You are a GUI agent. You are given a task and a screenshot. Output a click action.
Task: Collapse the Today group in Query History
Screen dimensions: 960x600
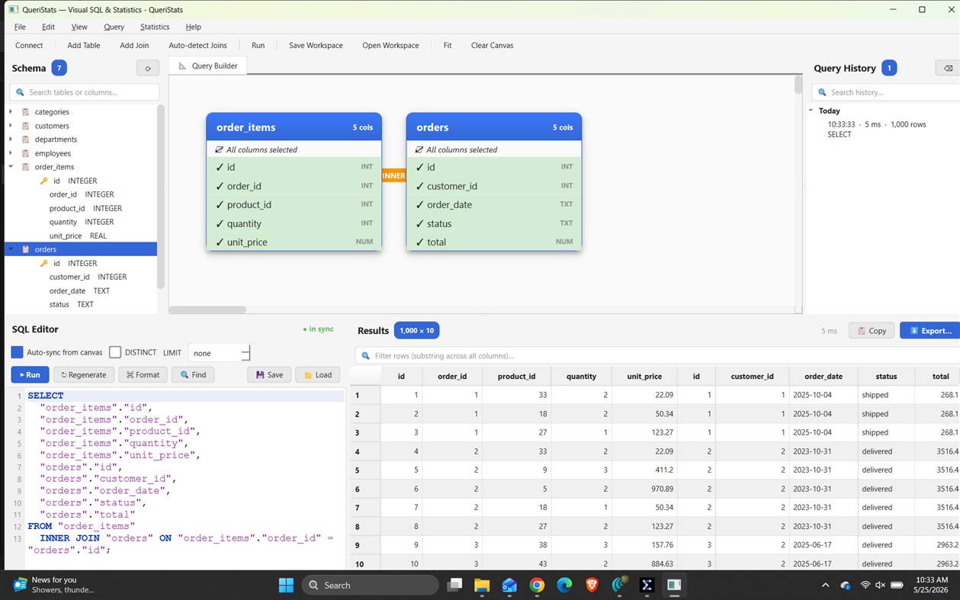pos(811,111)
